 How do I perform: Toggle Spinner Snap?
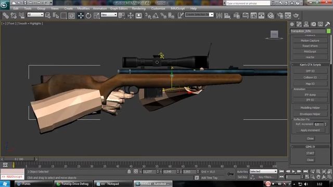click(171, 16)
